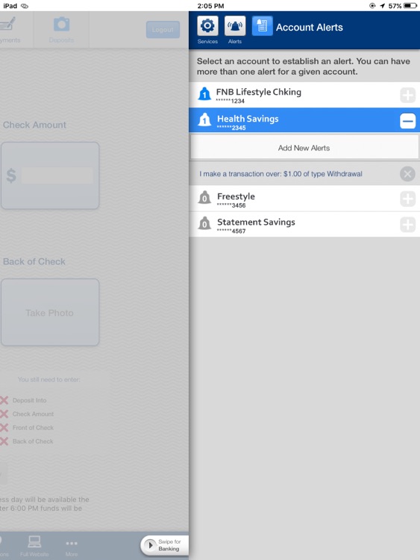Open the Full Website tab
Viewport: 420px width, 560px height.
[34, 547]
